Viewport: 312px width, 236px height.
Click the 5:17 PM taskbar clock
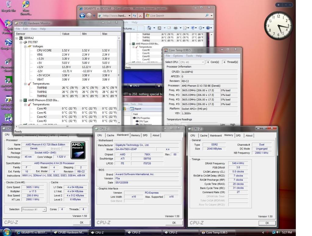(x=287, y=232)
